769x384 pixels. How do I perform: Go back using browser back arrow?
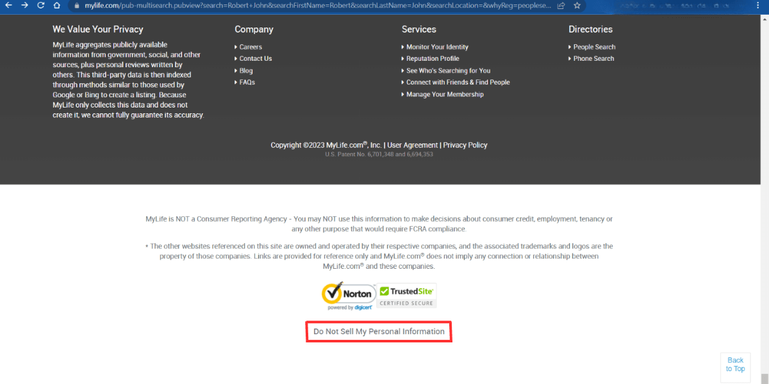tap(8, 5)
